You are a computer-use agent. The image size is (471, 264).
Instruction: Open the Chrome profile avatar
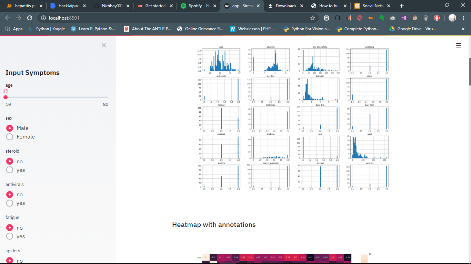coord(452,18)
